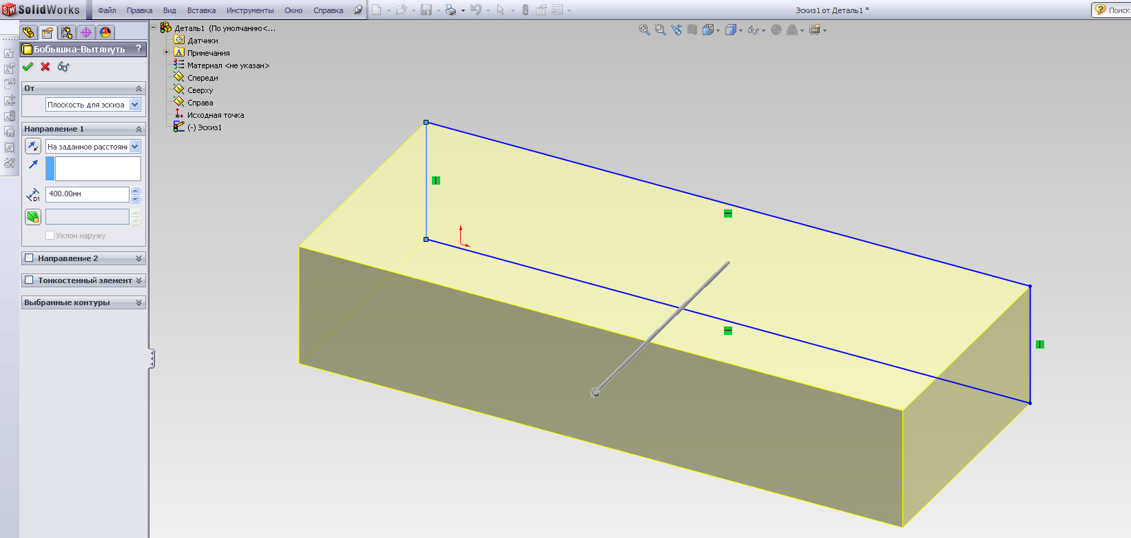Open the View Orientation cube
The width and height of the screenshot is (1131, 538).
(707, 30)
